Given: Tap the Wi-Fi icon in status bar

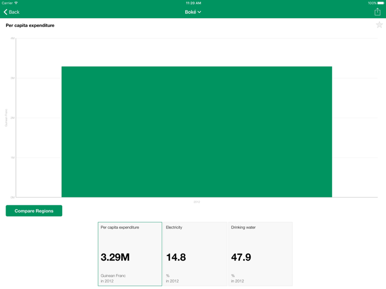Looking at the screenshot, I should (16, 3).
